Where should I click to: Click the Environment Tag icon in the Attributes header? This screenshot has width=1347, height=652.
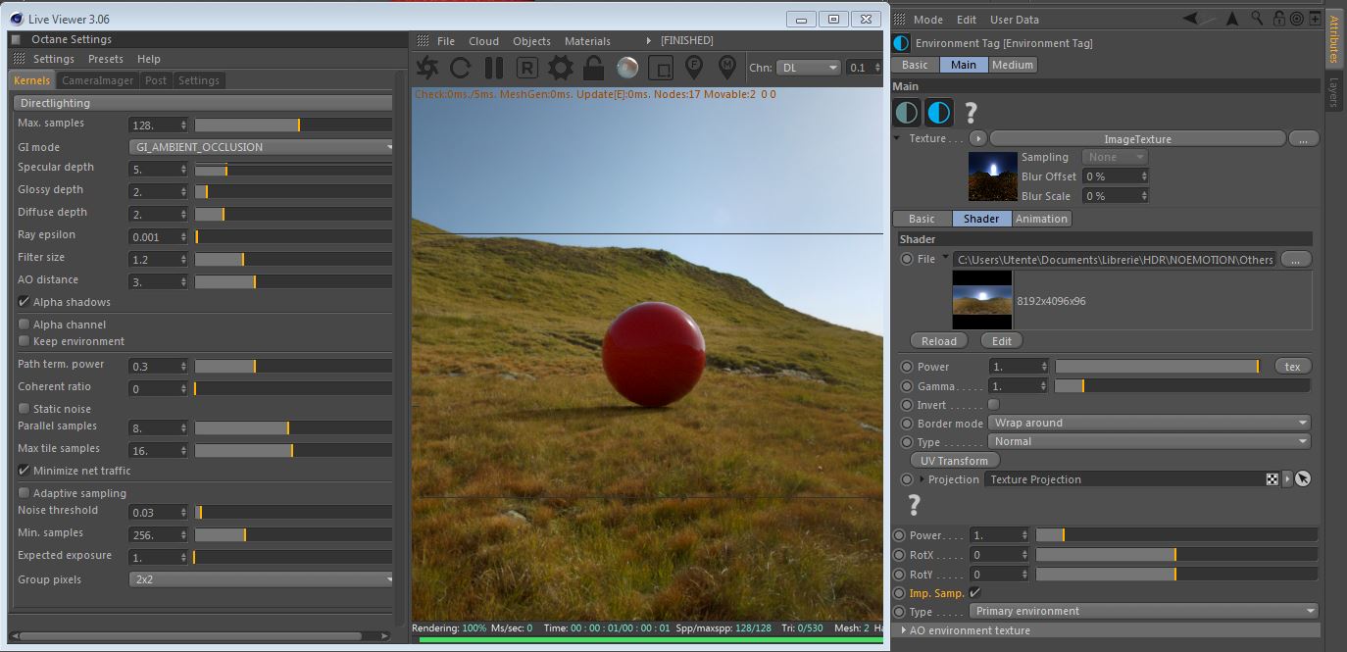coord(902,43)
